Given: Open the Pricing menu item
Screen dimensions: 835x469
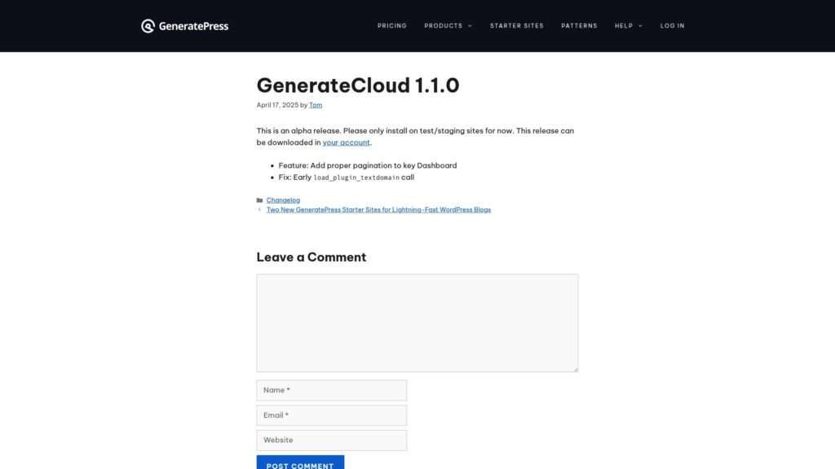Looking at the screenshot, I should click(392, 25).
